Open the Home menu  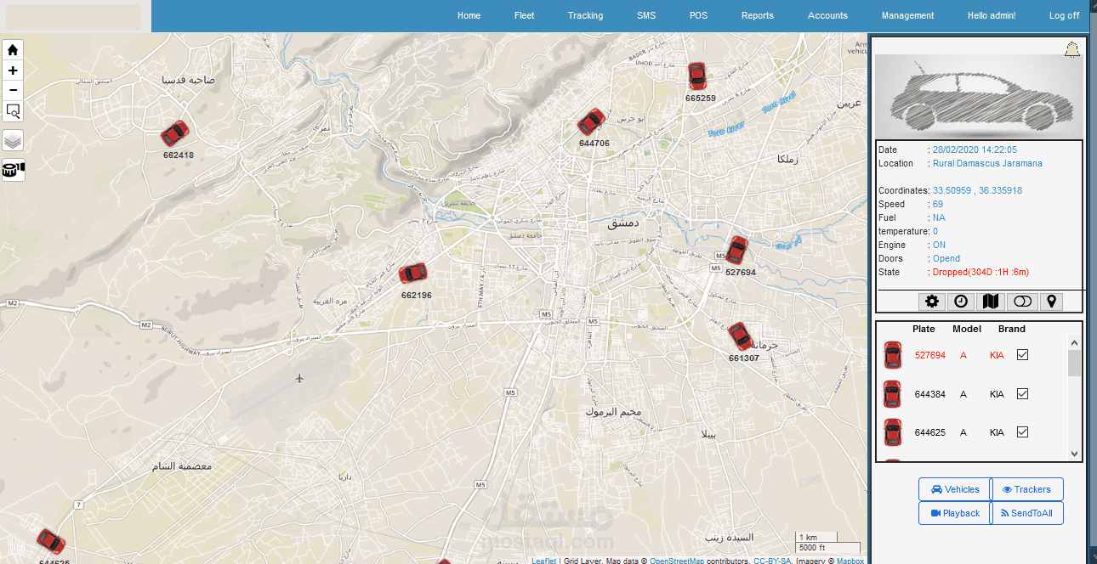(x=469, y=15)
